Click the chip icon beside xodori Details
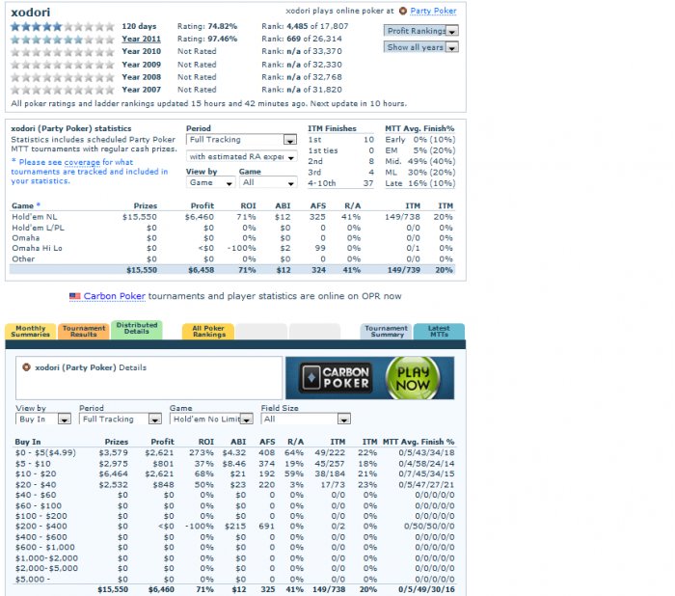675x596 pixels. click(x=26, y=367)
